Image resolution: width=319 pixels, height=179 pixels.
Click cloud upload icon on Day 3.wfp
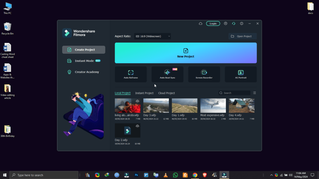[x=166, y=101]
